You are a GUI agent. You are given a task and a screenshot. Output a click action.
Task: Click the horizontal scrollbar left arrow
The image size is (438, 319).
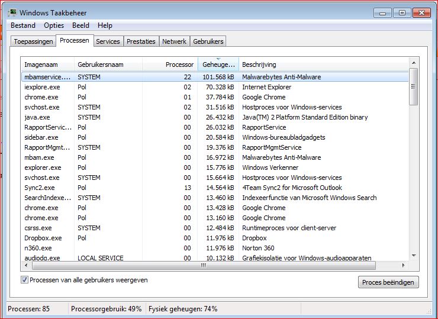(x=26, y=265)
